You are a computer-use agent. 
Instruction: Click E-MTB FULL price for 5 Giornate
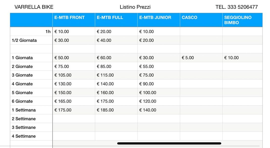click(x=105, y=93)
